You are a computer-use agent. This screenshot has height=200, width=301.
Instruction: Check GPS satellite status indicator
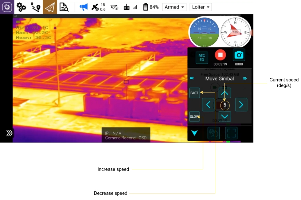pos(98,7)
